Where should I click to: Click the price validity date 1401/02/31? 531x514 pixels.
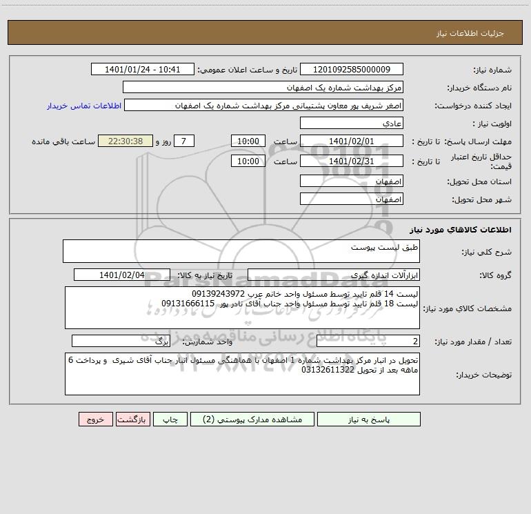point(352,161)
